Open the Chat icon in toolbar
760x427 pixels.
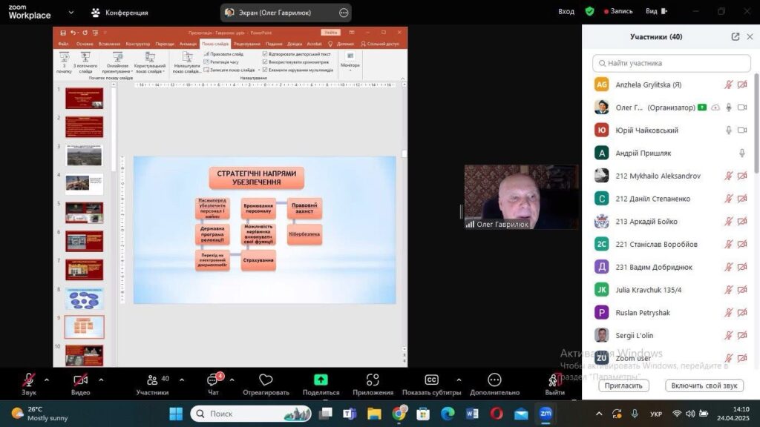coord(213,380)
